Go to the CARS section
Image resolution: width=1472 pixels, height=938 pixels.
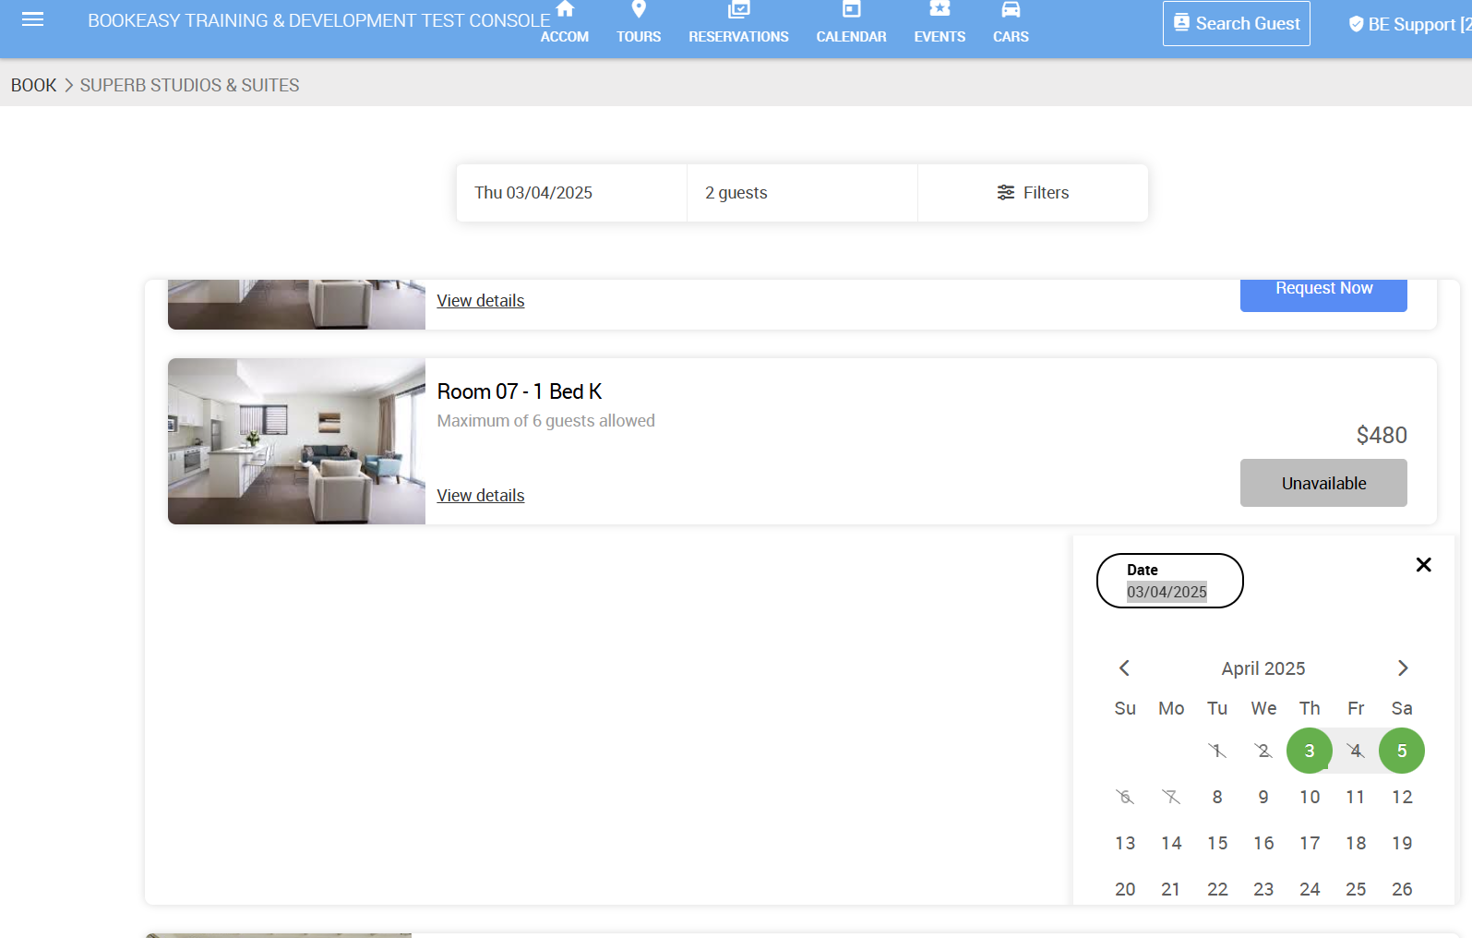tap(1011, 23)
